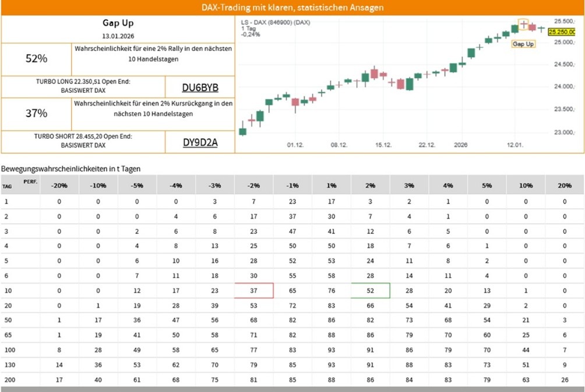Click the 01.12. date label on chart axis

(x=296, y=145)
